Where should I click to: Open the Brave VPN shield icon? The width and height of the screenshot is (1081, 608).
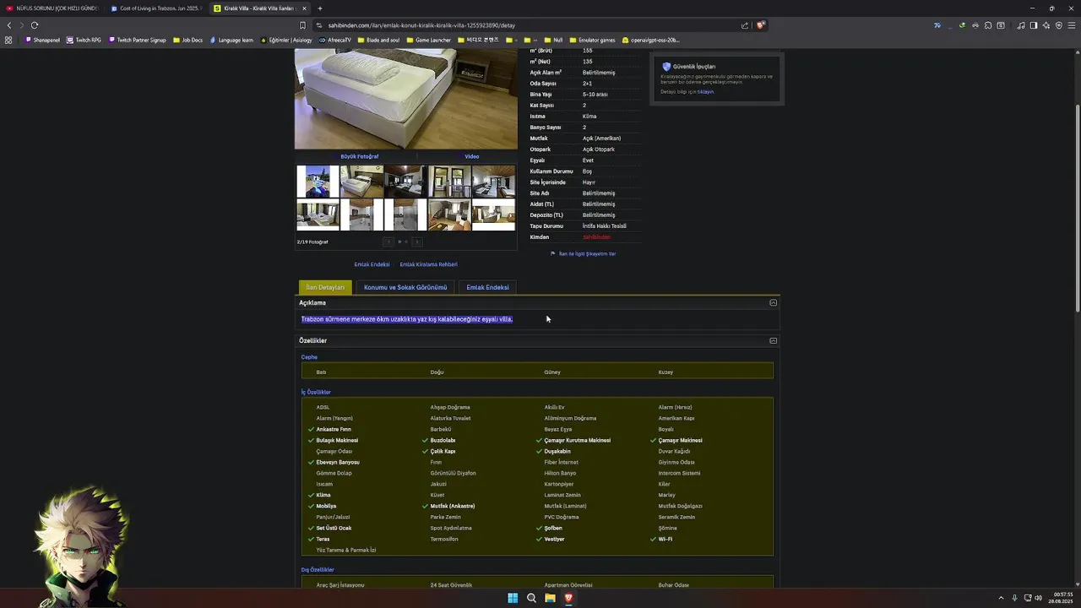tap(1058, 25)
